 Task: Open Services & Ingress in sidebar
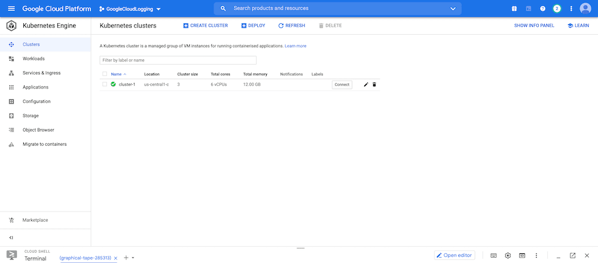click(41, 73)
